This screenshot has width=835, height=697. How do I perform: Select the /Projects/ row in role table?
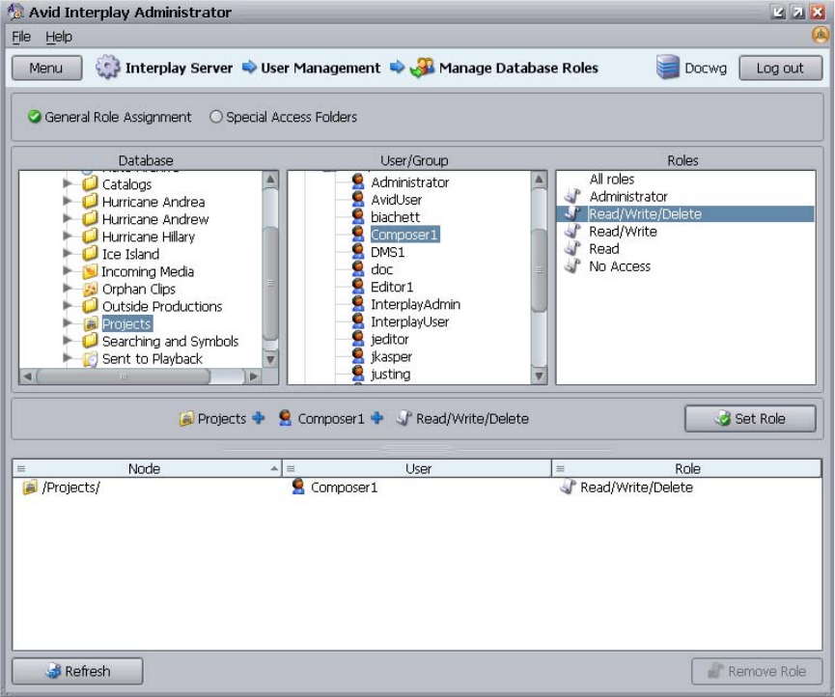417,487
